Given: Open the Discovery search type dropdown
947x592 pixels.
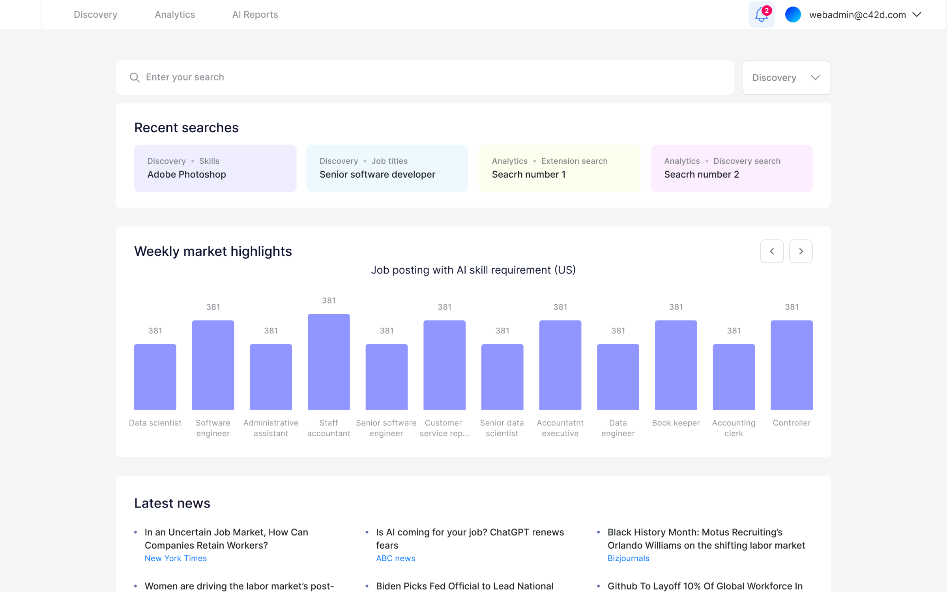Looking at the screenshot, I should 786,77.
